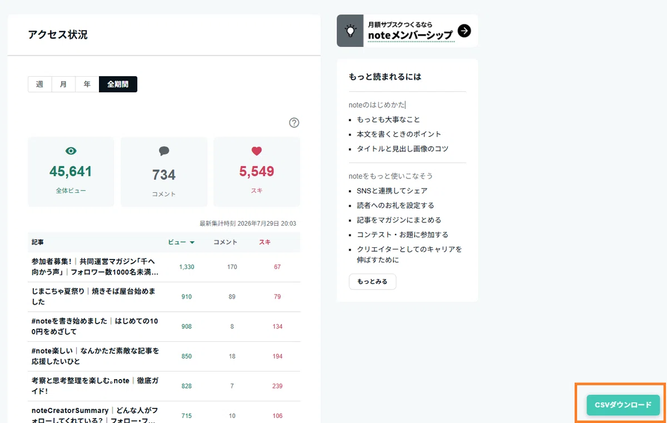Select the 年 period tab

[x=87, y=84]
